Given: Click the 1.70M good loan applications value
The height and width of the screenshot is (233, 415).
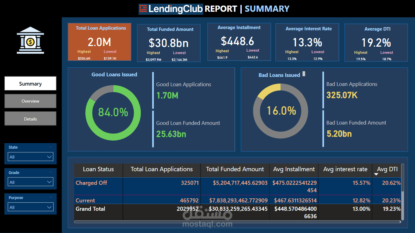Looking at the screenshot, I should 167,95.
